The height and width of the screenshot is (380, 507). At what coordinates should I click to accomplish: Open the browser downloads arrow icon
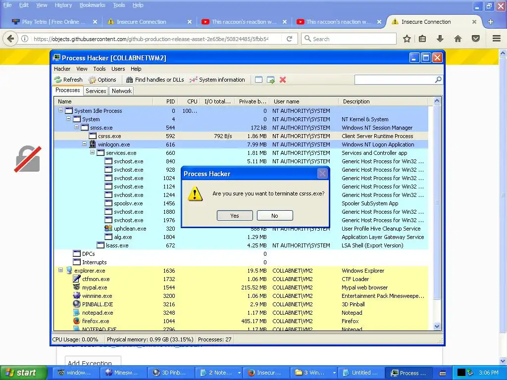coord(440,39)
